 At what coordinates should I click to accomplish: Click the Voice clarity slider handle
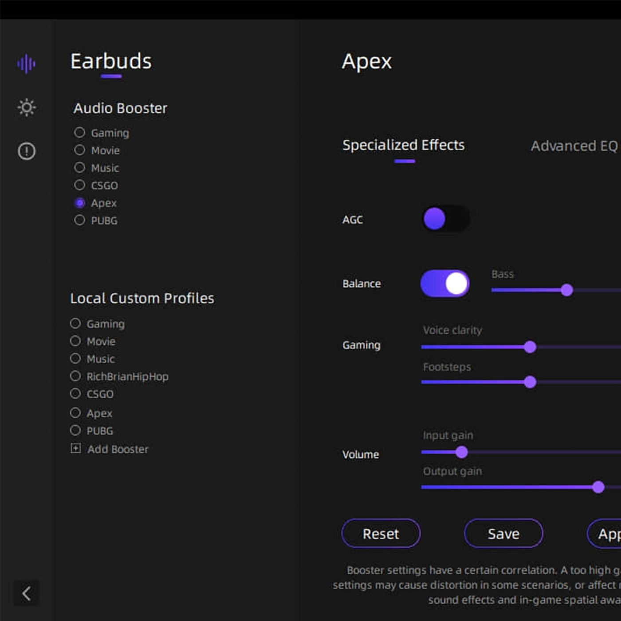(530, 347)
